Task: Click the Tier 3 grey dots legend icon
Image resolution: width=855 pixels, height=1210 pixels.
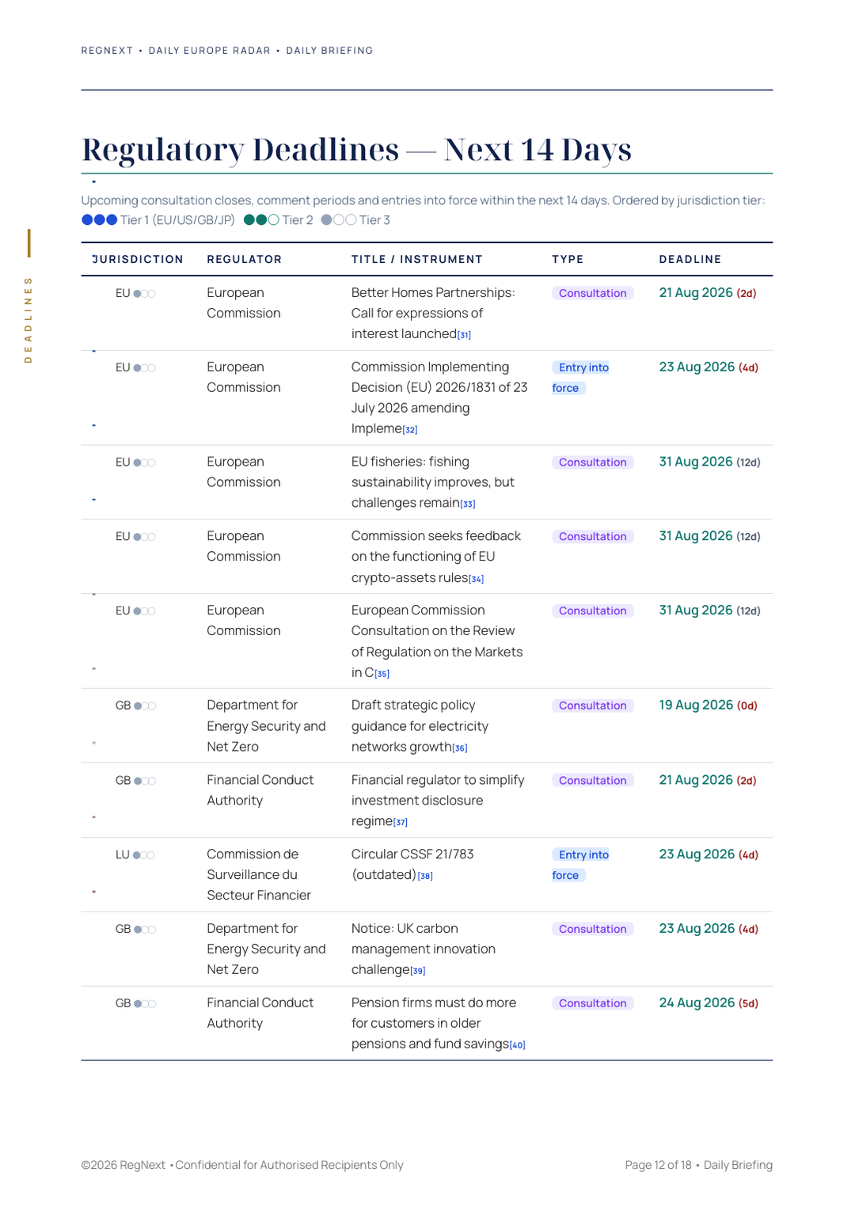Action: click(x=339, y=220)
